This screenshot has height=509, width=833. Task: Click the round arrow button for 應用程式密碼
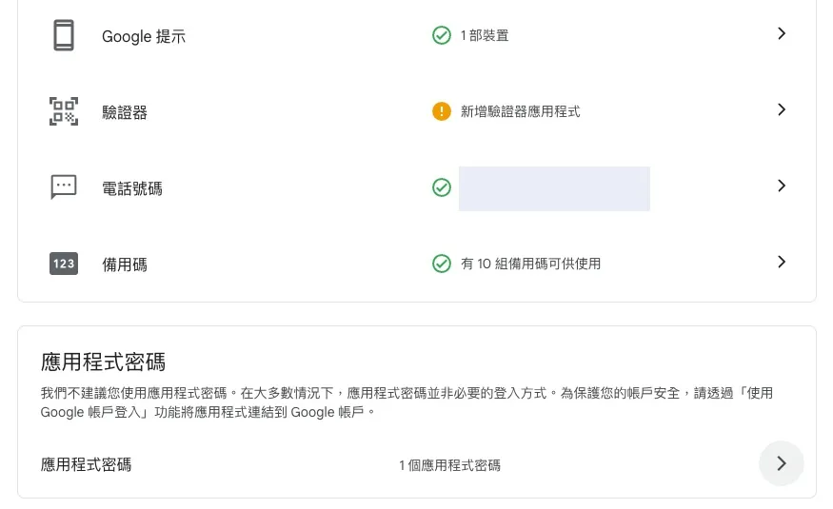[782, 463]
